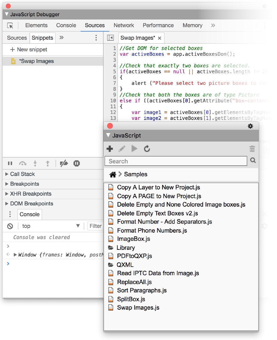Screen dimensions: 277x340
Task: Open the Sources tab
Action: point(95,25)
